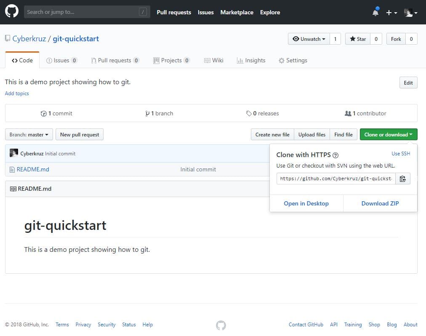View 1 branch list

(x=159, y=113)
